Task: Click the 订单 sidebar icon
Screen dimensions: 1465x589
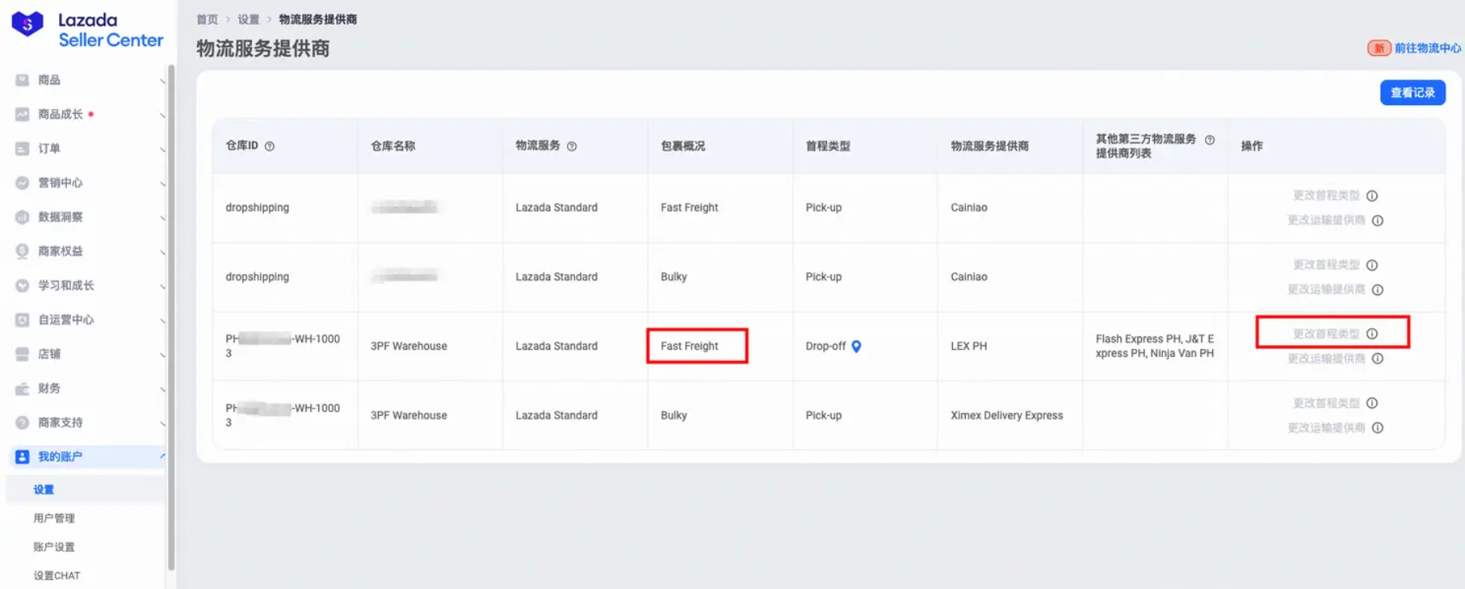Action: click(x=22, y=148)
